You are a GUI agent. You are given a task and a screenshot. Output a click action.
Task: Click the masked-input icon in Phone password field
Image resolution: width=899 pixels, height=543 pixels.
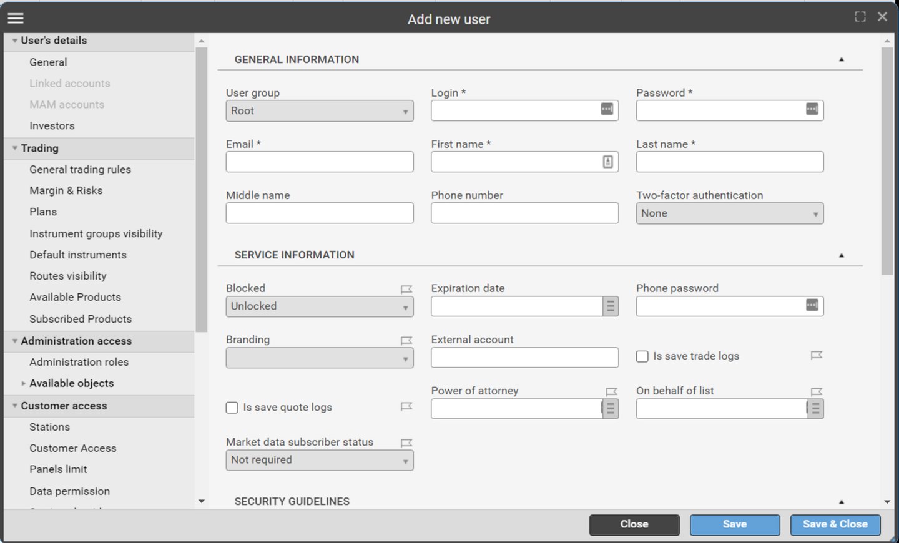(811, 305)
